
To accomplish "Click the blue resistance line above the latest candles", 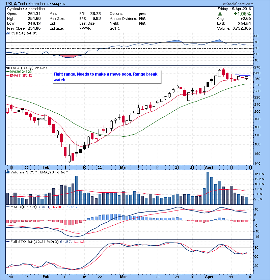I will 242,75.
